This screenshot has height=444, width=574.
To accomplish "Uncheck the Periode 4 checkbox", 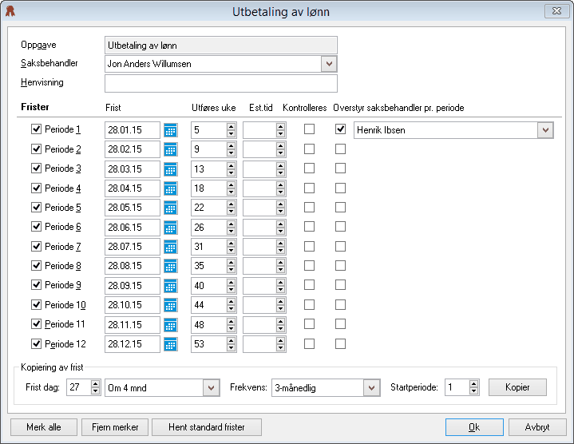I will [x=36, y=188].
